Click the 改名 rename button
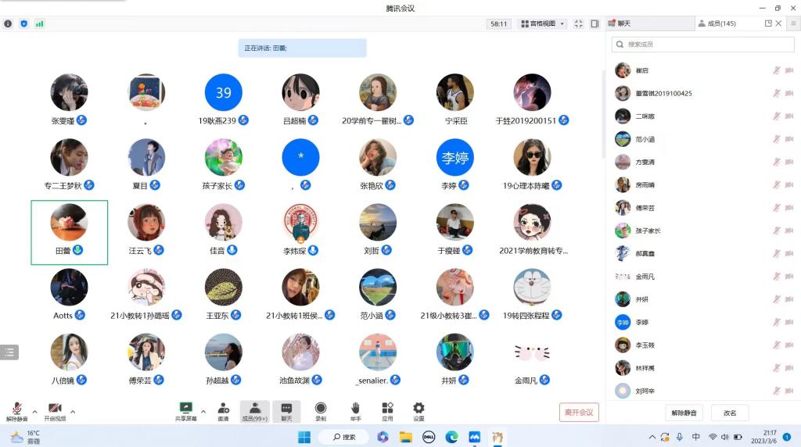The height and width of the screenshot is (447, 801). tap(729, 412)
